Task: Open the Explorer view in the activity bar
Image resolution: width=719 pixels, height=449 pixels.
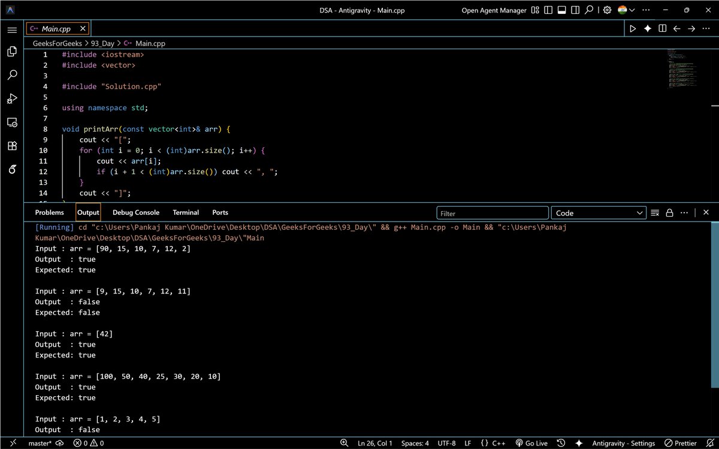Action: tap(12, 52)
